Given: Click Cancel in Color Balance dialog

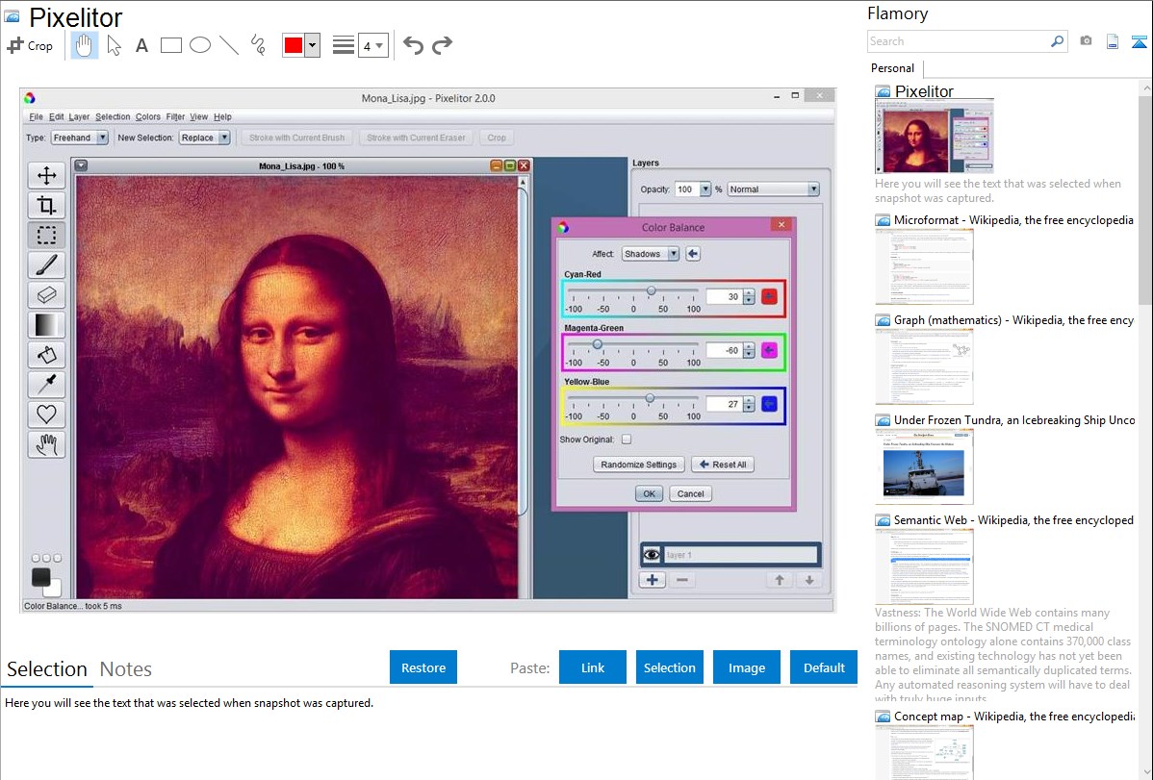Looking at the screenshot, I should 690,494.
